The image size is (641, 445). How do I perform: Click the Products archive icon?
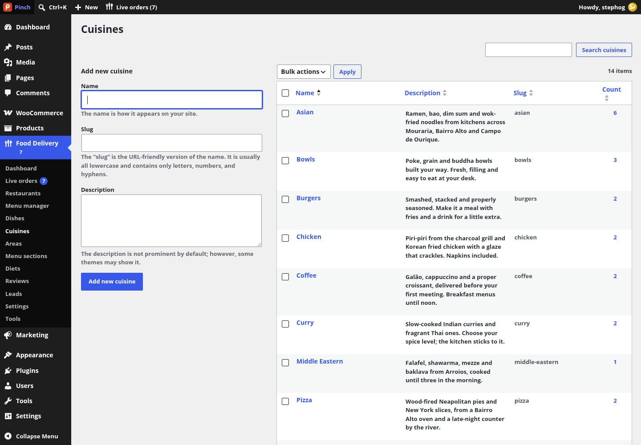[x=8, y=128]
